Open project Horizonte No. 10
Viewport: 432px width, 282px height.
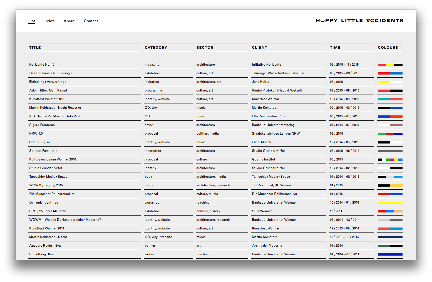pyautogui.click(x=42, y=65)
